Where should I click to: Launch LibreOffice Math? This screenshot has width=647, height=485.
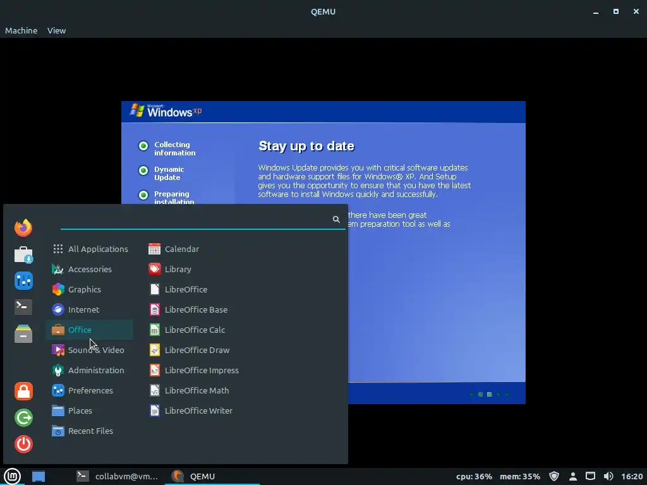coord(188,390)
